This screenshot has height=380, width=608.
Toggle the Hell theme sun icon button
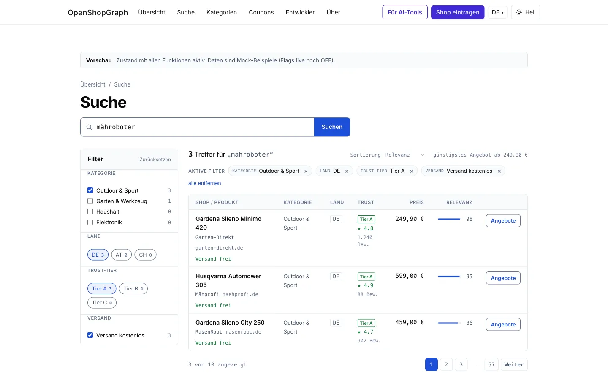coord(526,12)
